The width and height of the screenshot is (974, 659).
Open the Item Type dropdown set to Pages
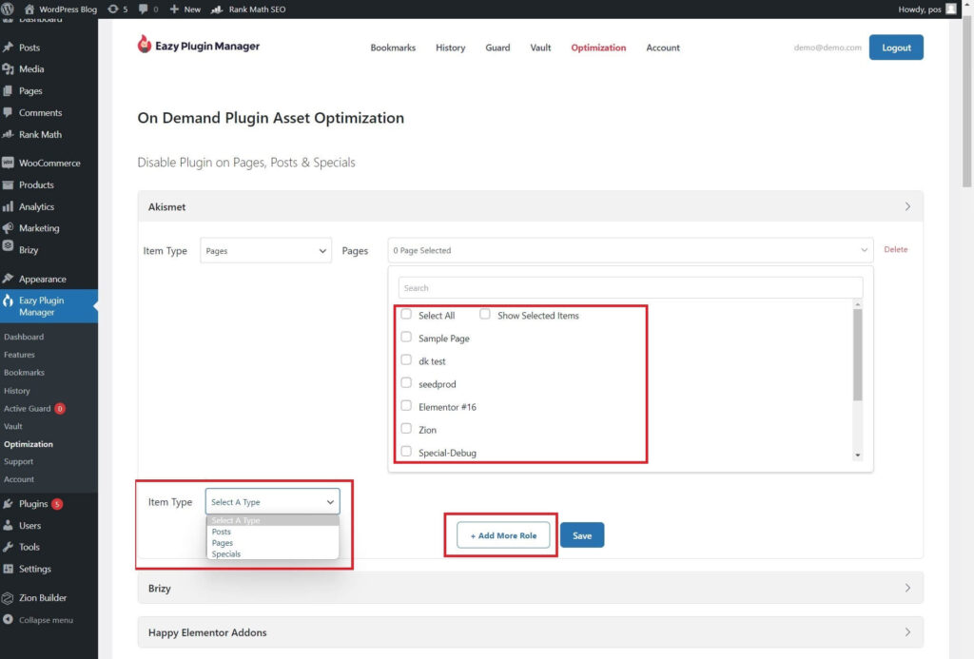[266, 250]
